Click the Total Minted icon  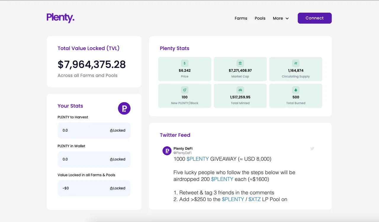240,90
